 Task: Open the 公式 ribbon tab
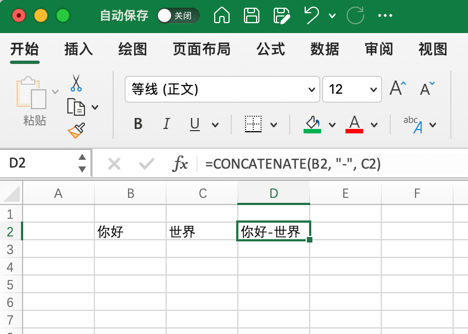click(270, 50)
